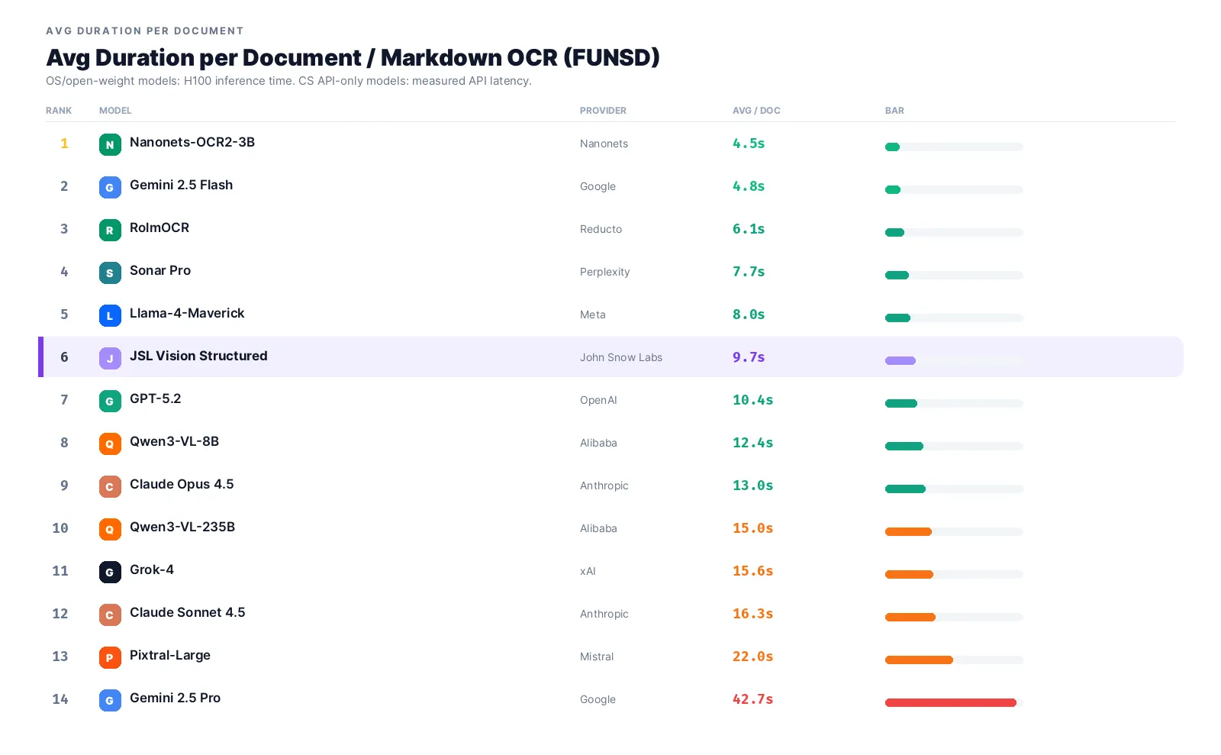This screenshot has width=1221, height=755.
Task: Click the Anthropic label in Claude Sonnet 4.5 row
Action: (x=604, y=614)
